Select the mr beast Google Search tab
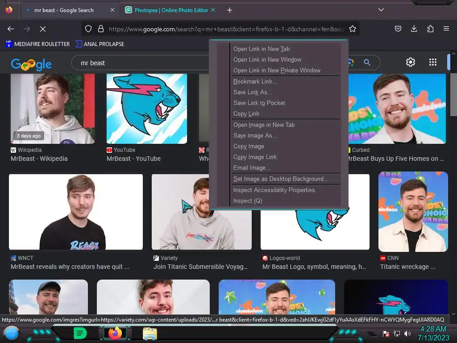457x343 pixels. tap(64, 10)
